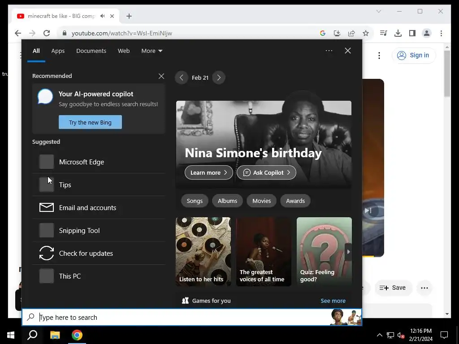Screen dimensions: 459x344
Task: Show hidden system tray icons
Action: [379, 335]
